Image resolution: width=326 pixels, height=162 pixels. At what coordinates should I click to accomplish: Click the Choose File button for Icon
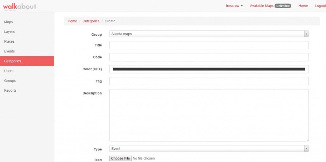(x=120, y=158)
